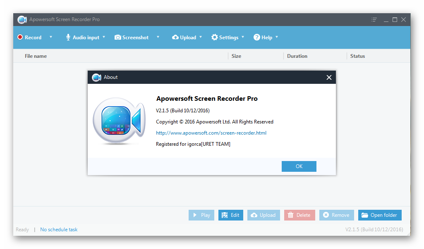Open the Audio input menu label
424x249 pixels.
(x=86, y=38)
